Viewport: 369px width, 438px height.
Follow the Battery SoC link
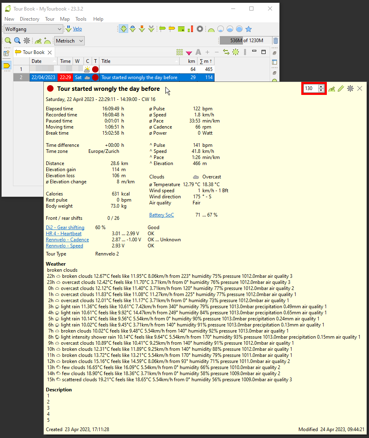point(161,215)
